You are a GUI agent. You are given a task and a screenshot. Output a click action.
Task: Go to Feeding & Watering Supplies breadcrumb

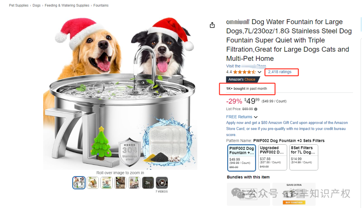pyautogui.click(x=67, y=5)
